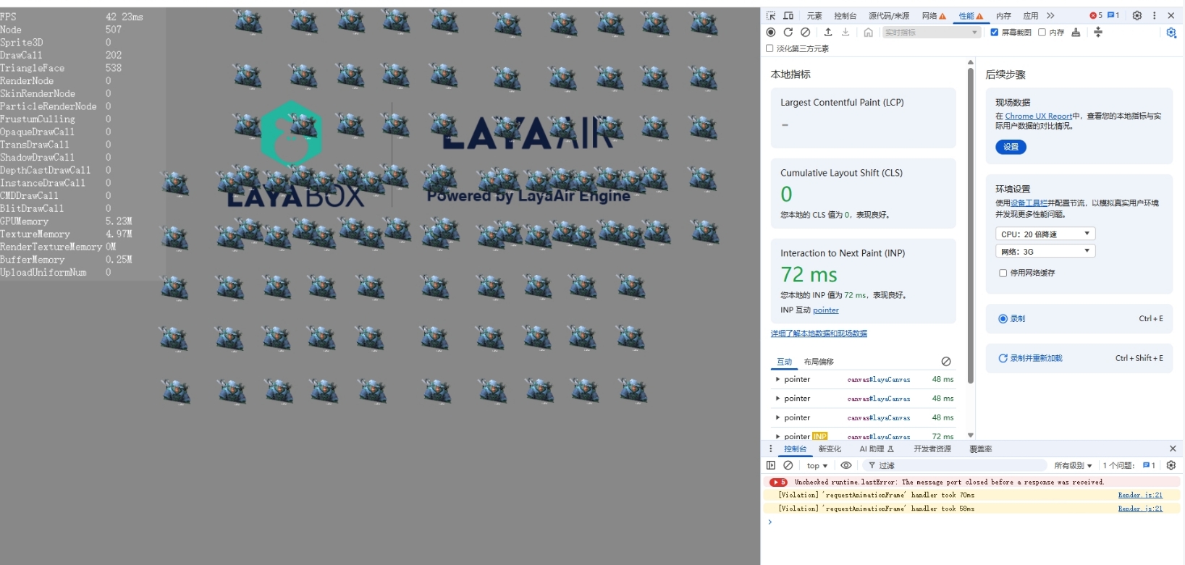Screen dimensions: 1185x565
Task: Click the upload profile icon
Action: click(828, 32)
